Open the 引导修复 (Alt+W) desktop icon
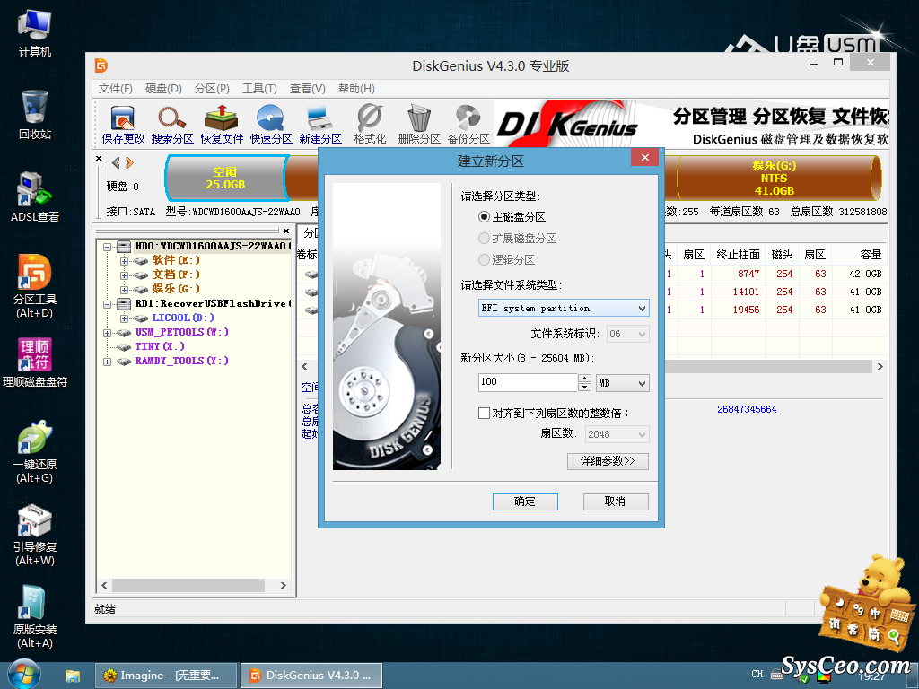 tap(35, 535)
